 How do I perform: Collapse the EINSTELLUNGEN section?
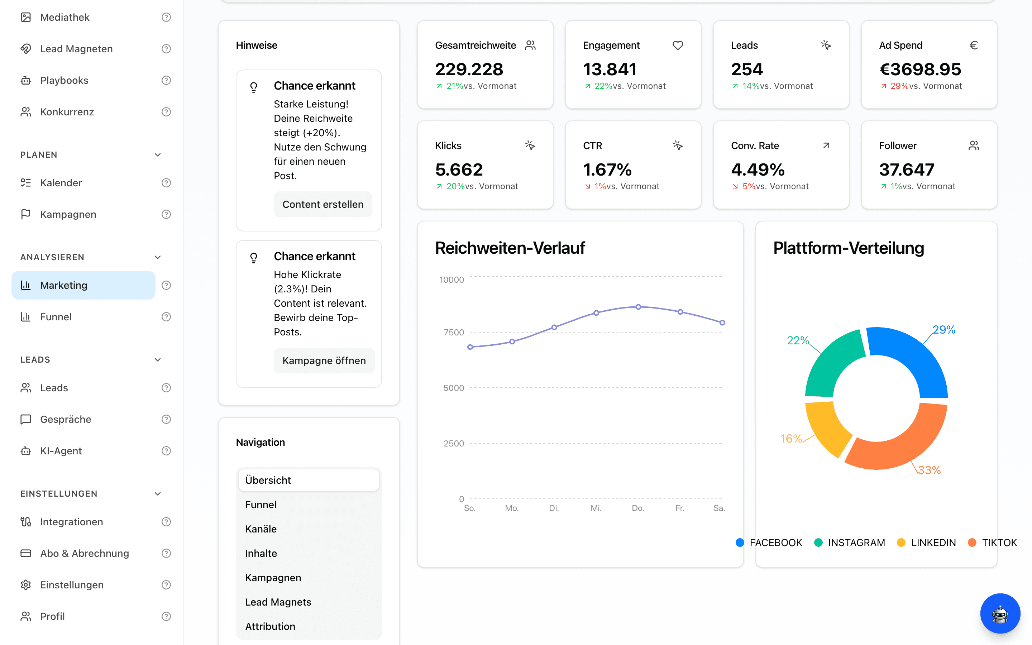[x=158, y=493]
